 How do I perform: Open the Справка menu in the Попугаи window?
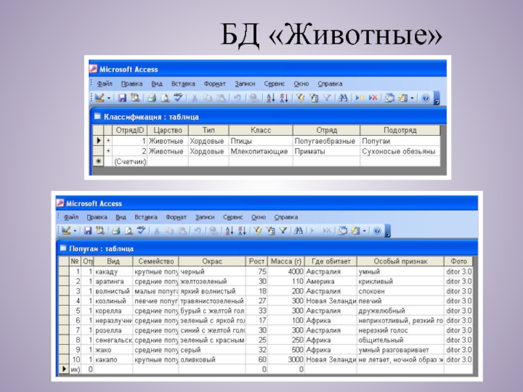click(x=286, y=217)
